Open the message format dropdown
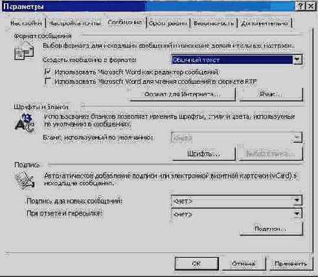The width and height of the screenshot is (318, 277). point(297,59)
